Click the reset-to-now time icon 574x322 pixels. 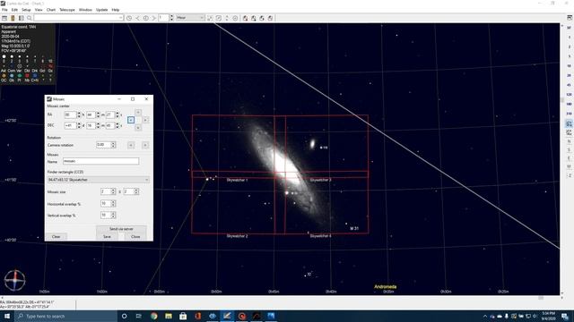coord(145,18)
